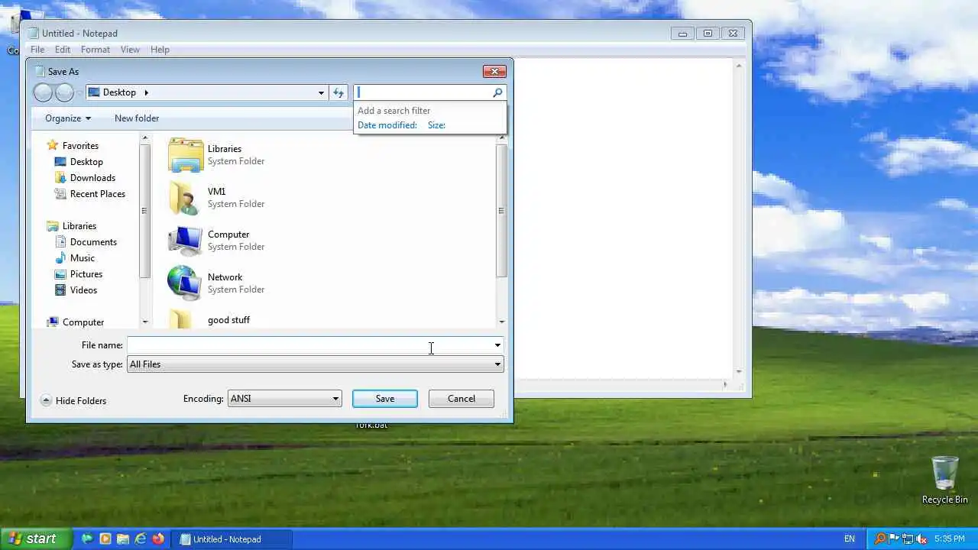Click the Windows Live Messenger quick launch icon

pyautogui.click(x=87, y=539)
